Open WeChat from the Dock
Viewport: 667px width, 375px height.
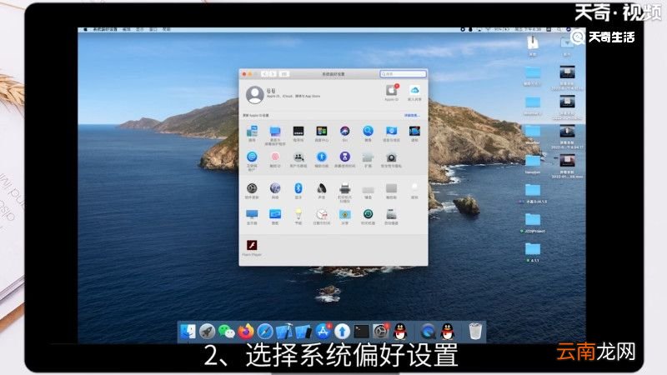click(x=226, y=331)
